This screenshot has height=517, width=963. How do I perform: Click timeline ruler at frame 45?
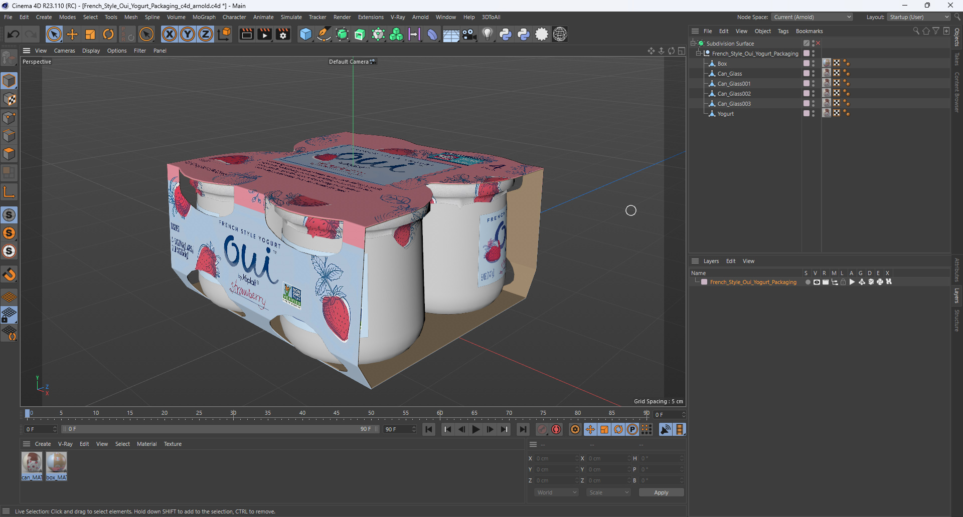(x=337, y=413)
